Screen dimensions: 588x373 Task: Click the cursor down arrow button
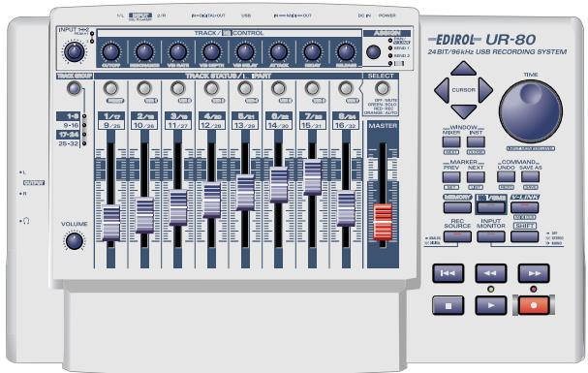(463, 111)
